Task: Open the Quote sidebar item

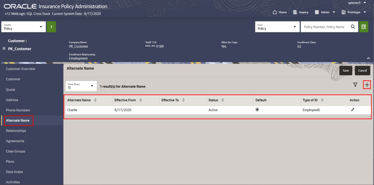Action: (10, 90)
